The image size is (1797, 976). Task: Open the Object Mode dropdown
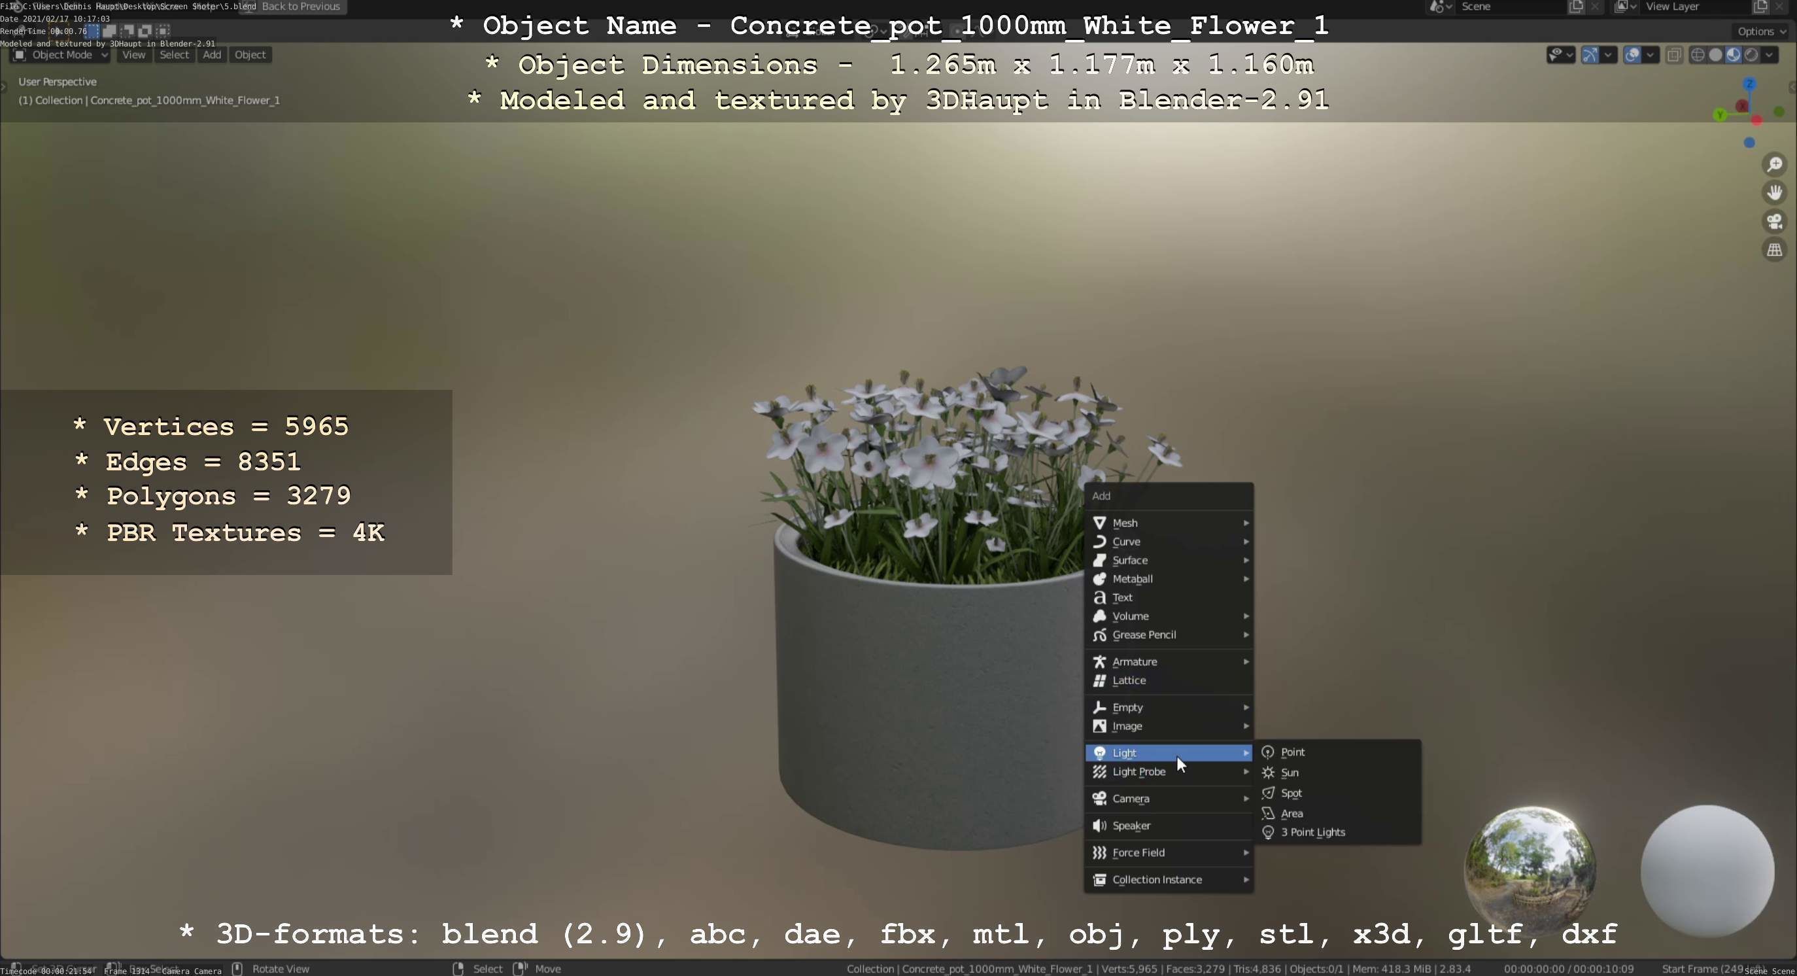61,55
